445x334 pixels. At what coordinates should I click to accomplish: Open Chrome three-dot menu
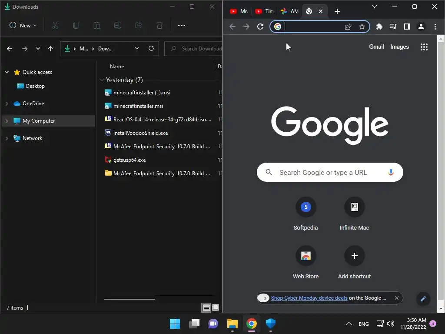[x=435, y=27]
